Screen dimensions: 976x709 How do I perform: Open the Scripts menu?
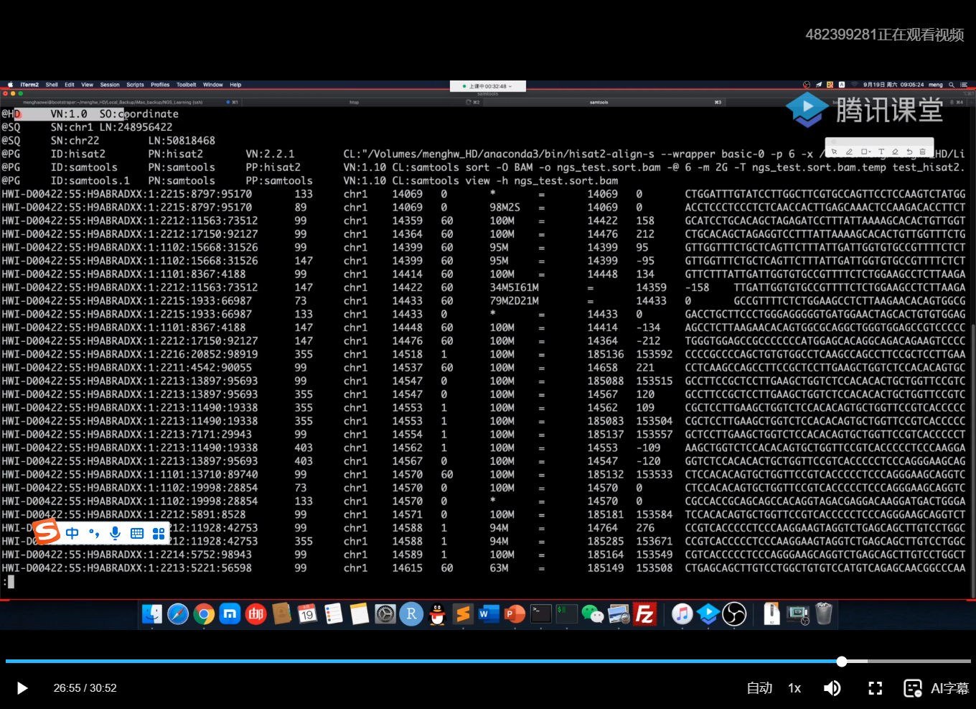coord(135,85)
